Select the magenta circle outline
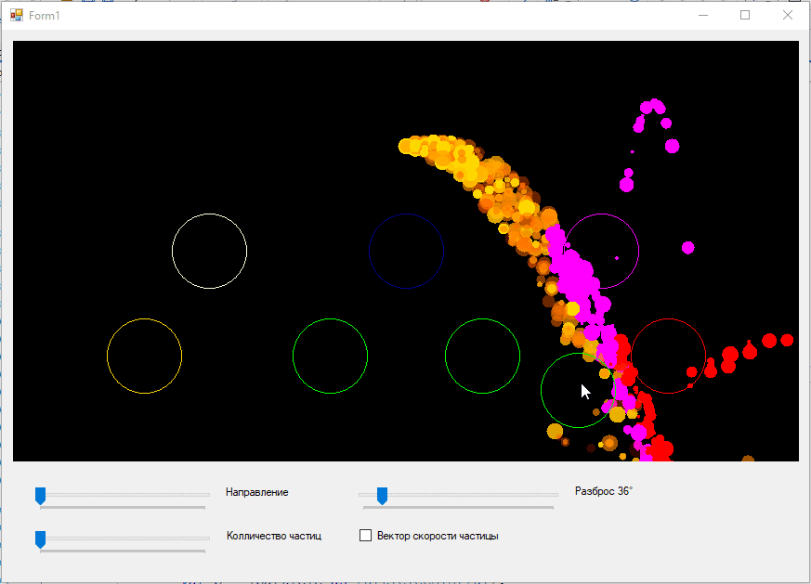 [602, 251]
